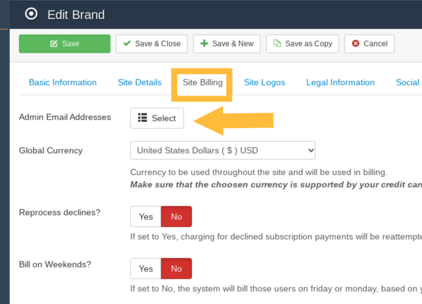Open the partially visible Social tab

tap(408, 82)
